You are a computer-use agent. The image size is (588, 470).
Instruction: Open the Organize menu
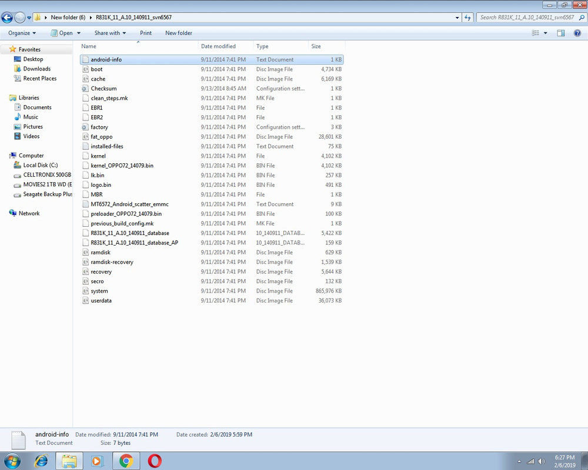point(22,33)
